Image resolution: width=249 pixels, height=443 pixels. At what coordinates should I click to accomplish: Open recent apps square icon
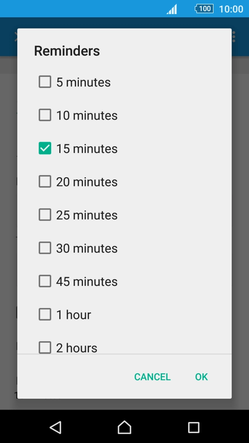point(194,427)
